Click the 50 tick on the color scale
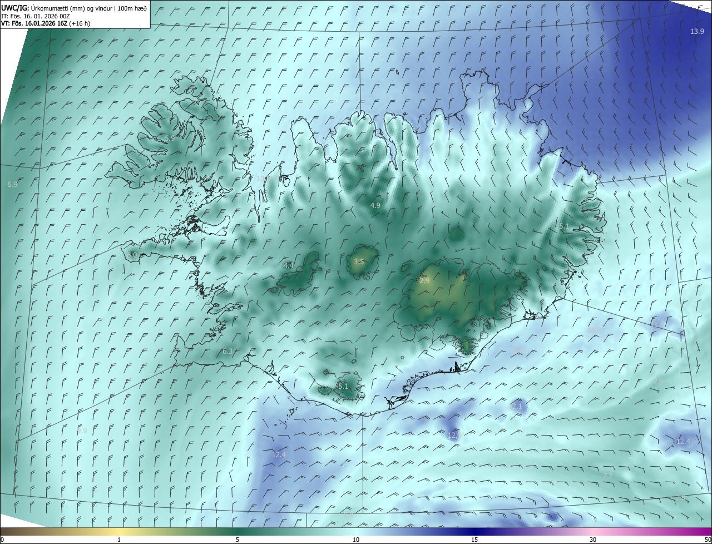 point(708,540)
